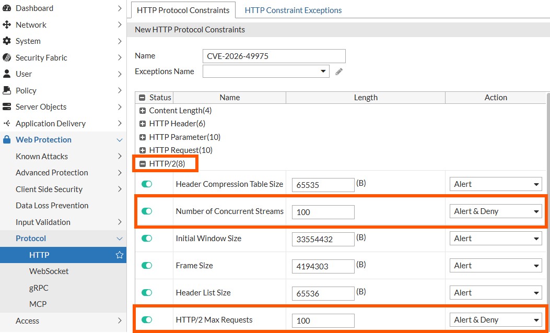Open the Security Fabric menu
The width and height of the screenshot is (550, 333).
click(x=63, y=57)
